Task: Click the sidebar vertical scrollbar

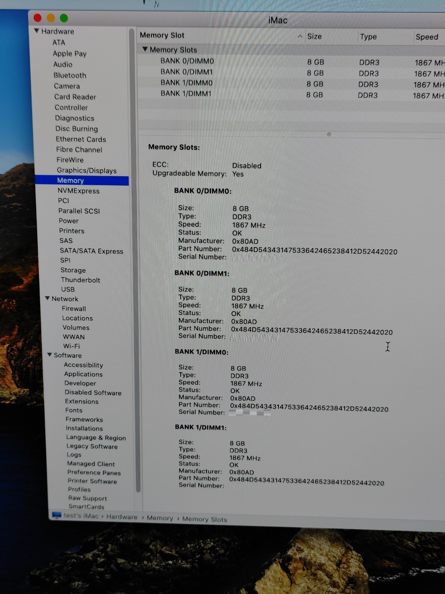Action: pyautogui.click(x=135, y=260)
